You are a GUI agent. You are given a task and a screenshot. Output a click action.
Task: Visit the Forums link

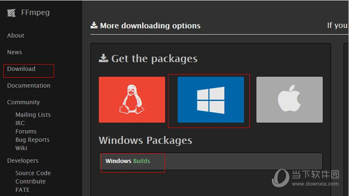pyautogui.click(x=26, y=131)
